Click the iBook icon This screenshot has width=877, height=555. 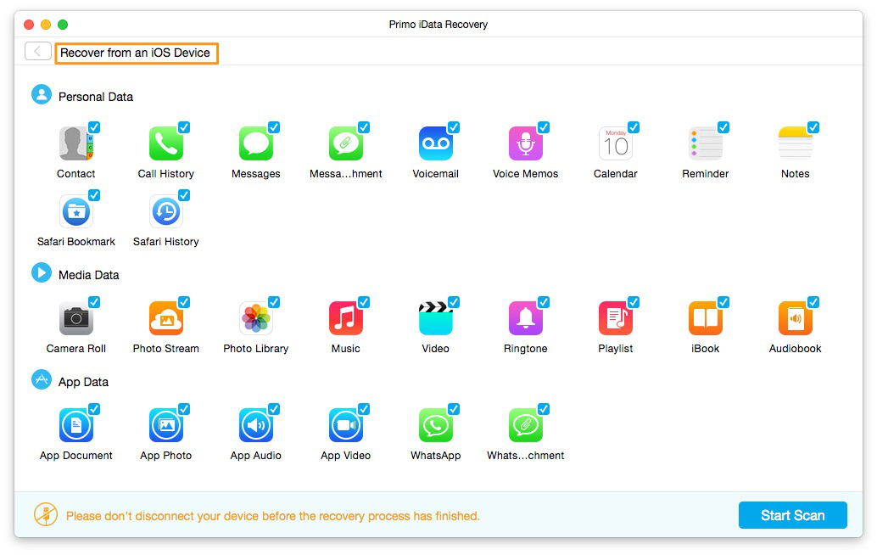coord(706,318)
